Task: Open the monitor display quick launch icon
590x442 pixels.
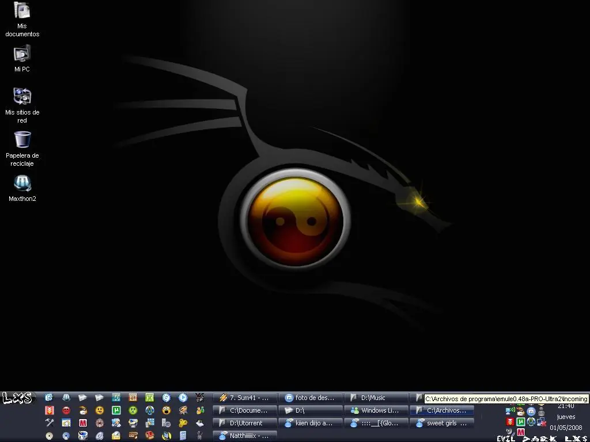Action: pos(133,423)
